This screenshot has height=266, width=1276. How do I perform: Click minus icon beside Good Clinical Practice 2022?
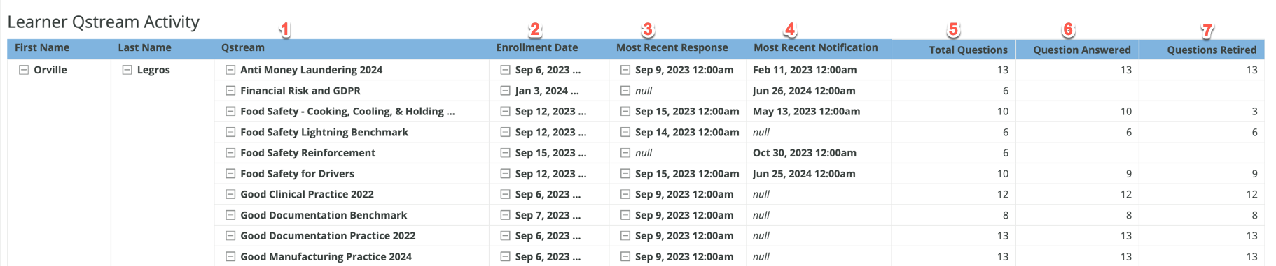click(x=230, y=194)
